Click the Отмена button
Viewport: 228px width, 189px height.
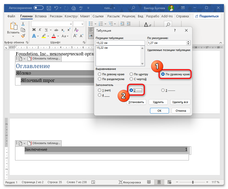pyautogui.click(x=181, y=111)
